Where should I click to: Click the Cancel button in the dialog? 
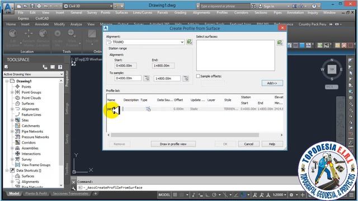(248, 144)
